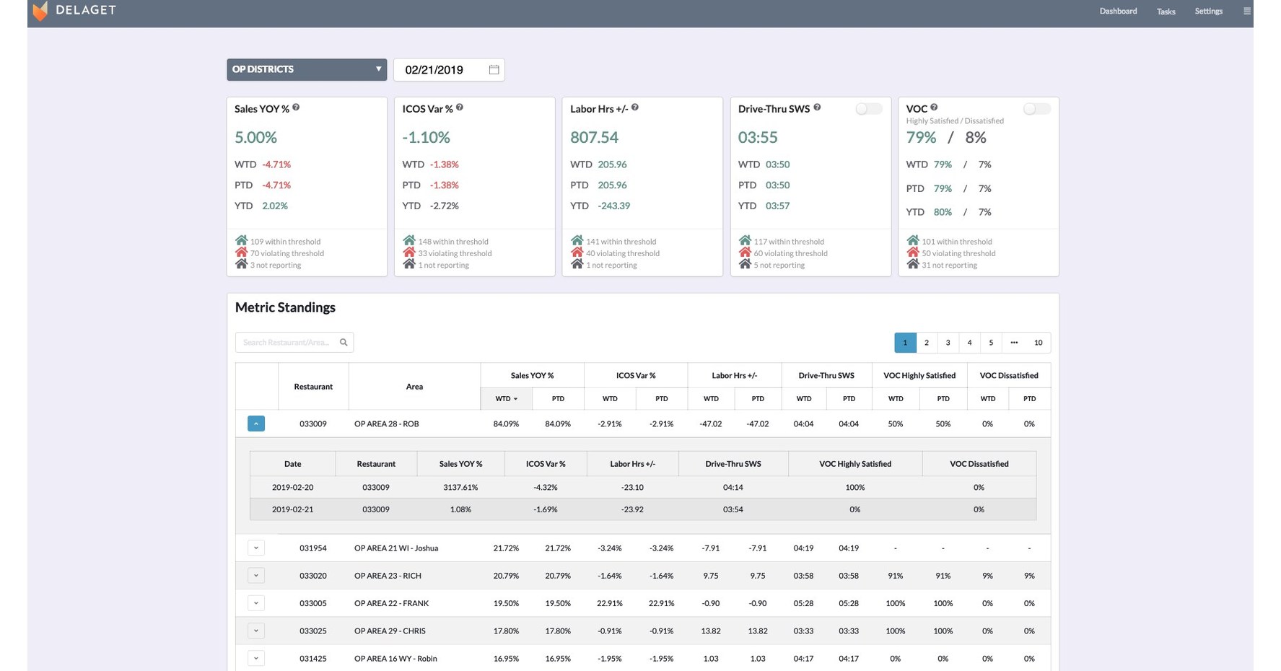The height and width of the screenshot is (671, 1281).
Task: Click the Drive-Thru SWS help icon
Action: [x=817, y=107]
